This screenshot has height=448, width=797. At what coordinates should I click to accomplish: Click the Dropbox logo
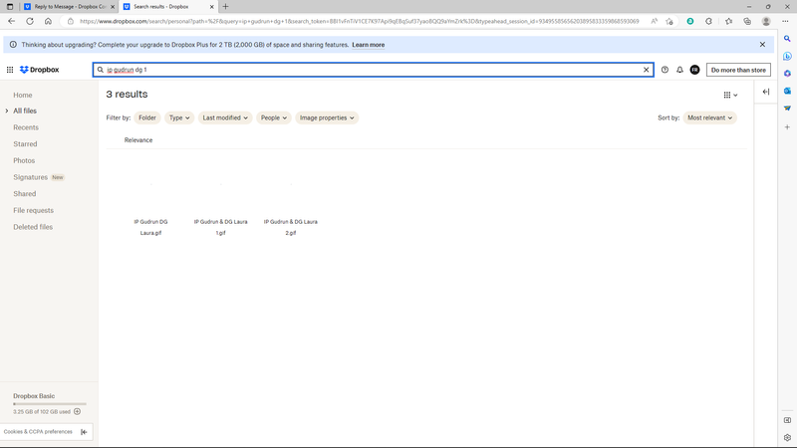pos(39,70)
